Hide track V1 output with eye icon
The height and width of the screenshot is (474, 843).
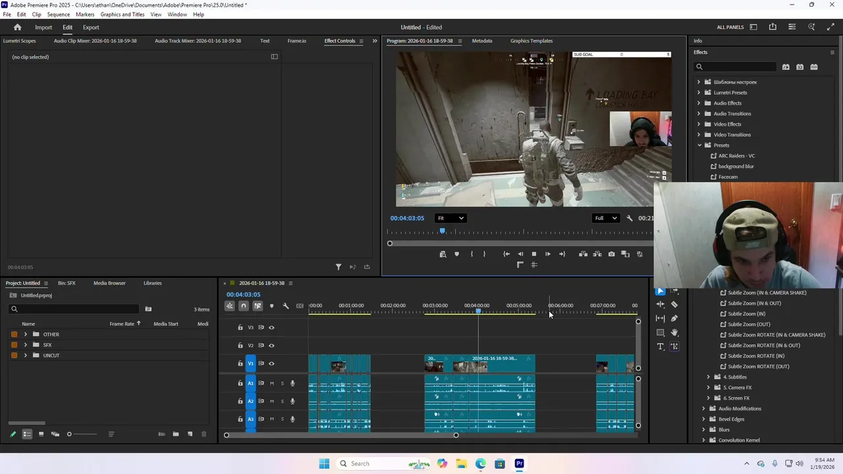(x=271, y=363)
